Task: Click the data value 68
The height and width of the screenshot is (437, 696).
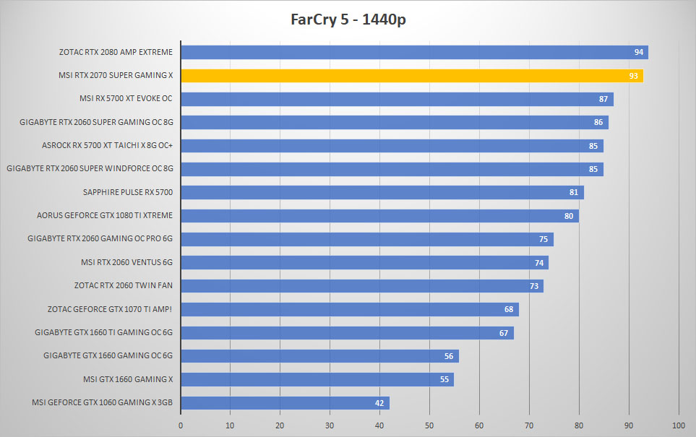Action: click(509, 309)
